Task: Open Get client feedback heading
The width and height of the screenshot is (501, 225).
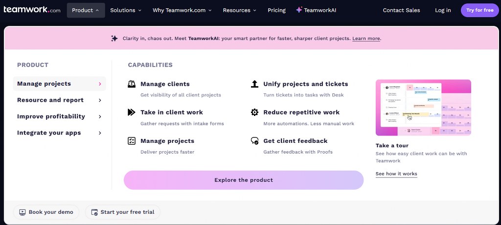Action: [296, 141]
